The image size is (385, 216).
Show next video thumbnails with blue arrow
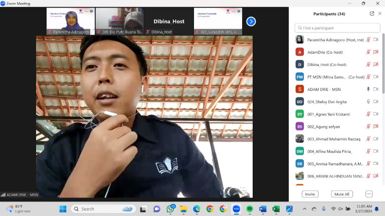coord(251,21)
